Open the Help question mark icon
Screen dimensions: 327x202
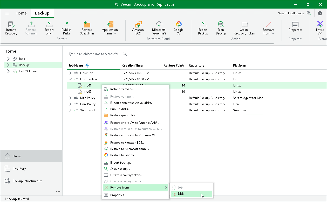click(x=320, y=13)
